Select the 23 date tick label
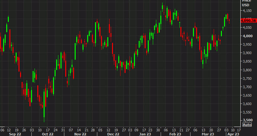 pyautogui.click(x=150, y=130)
